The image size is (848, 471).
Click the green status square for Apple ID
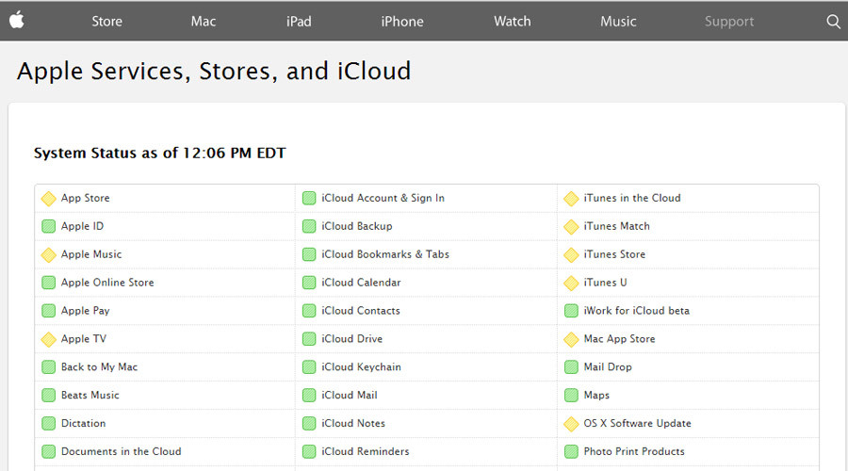[x=49, y=226]
